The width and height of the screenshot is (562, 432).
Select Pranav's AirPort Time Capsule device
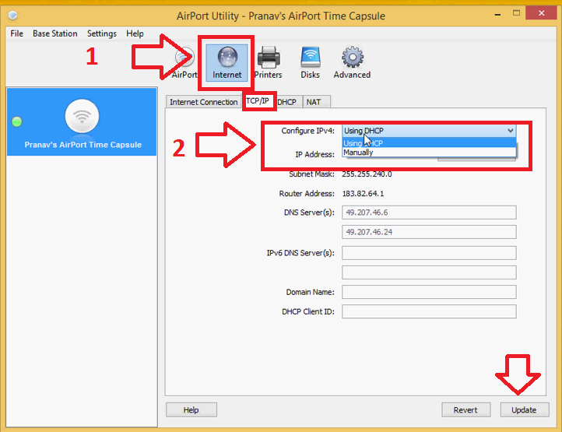click(x=82, y=122)
